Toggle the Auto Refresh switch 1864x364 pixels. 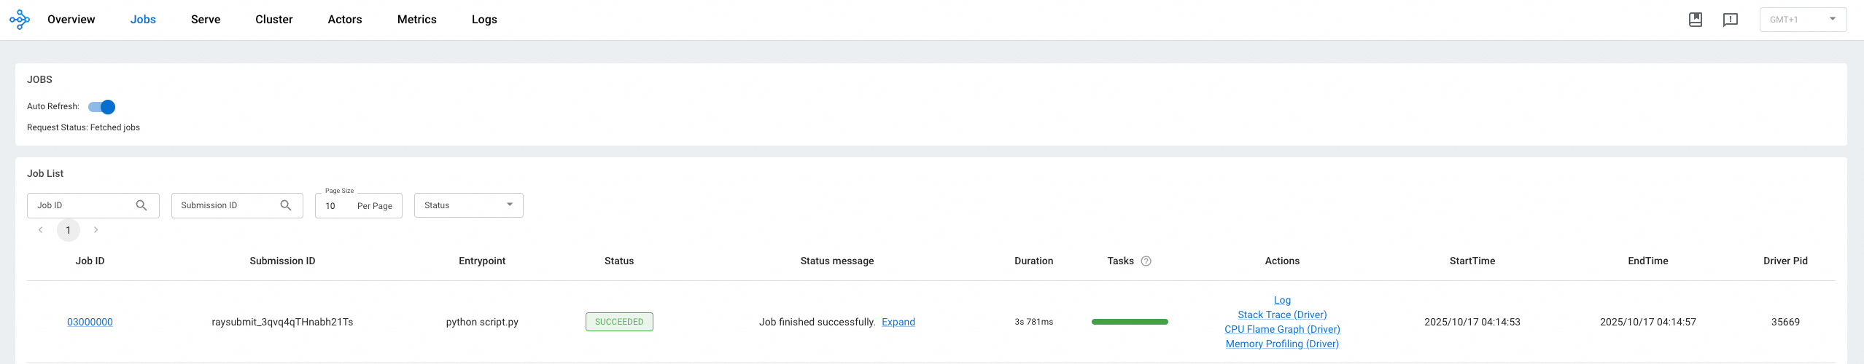point(102,107)
